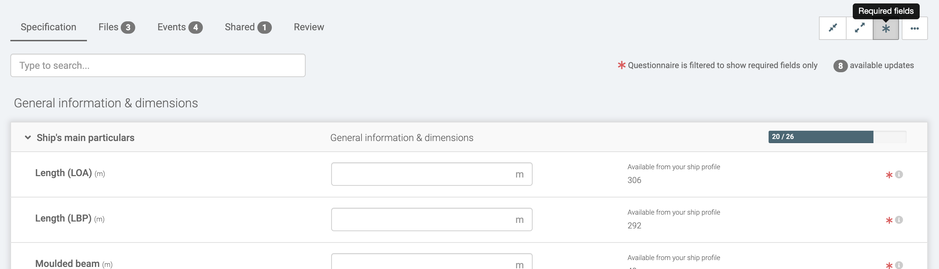
Task: Click info icon for Moulded beam
Action: (899, 265)
